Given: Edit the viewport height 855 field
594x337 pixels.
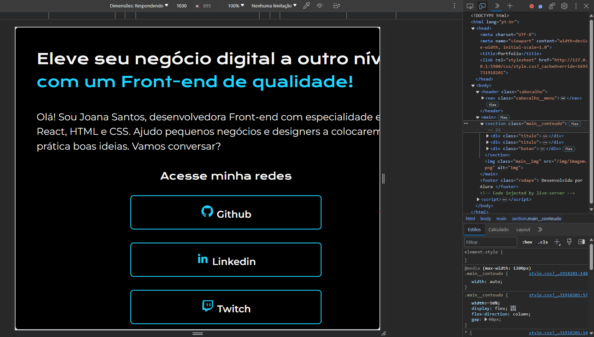Looking at the screenshot, I should (x=207, y=6).
